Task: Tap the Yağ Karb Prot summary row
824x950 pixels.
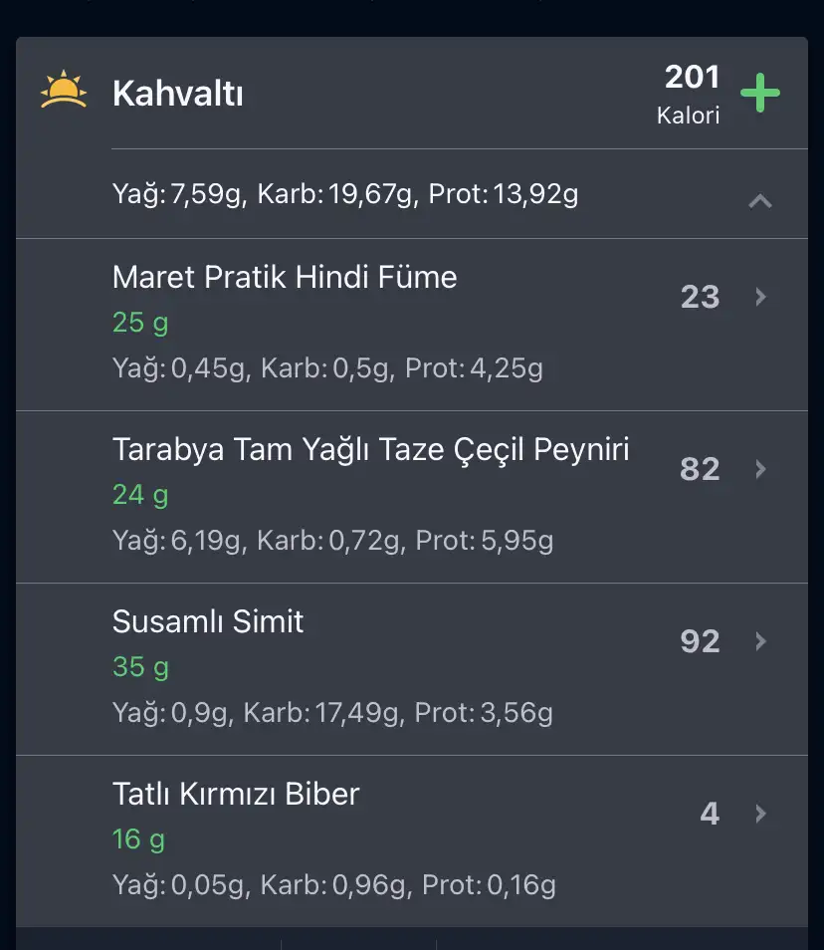Action: pos(412,194)
